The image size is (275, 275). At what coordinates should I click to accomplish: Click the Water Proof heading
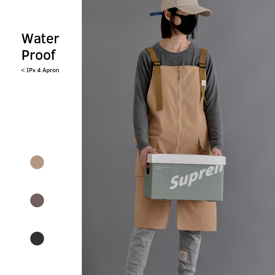[x=40, y=47]
